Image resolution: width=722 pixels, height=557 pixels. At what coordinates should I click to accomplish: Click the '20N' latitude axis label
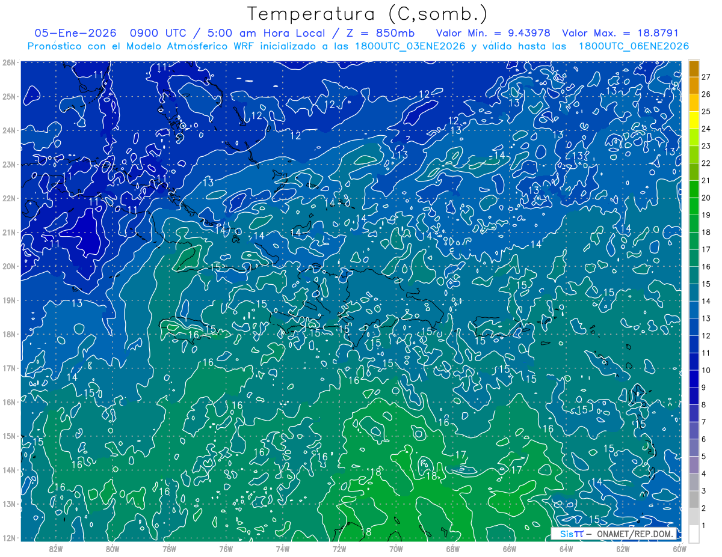tap(9, 266)
